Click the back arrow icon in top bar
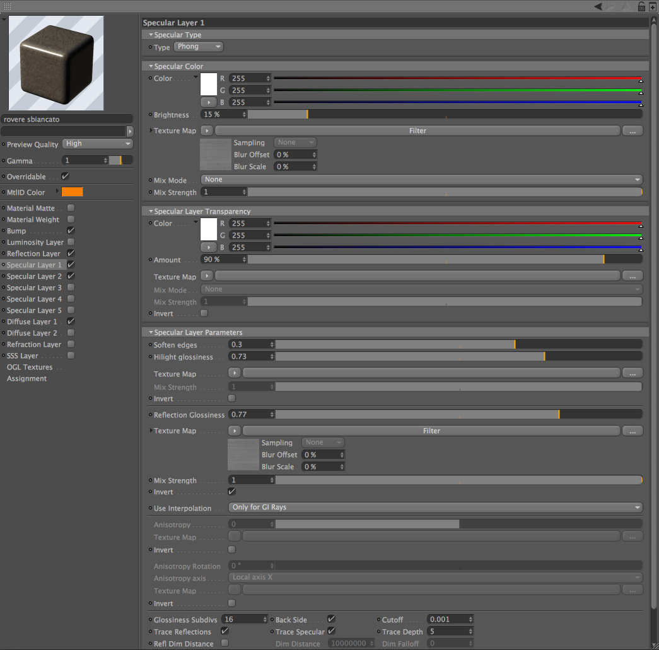The height and width of the screenshot is (650, 659). pyautogui.click(x=598, y=6)
